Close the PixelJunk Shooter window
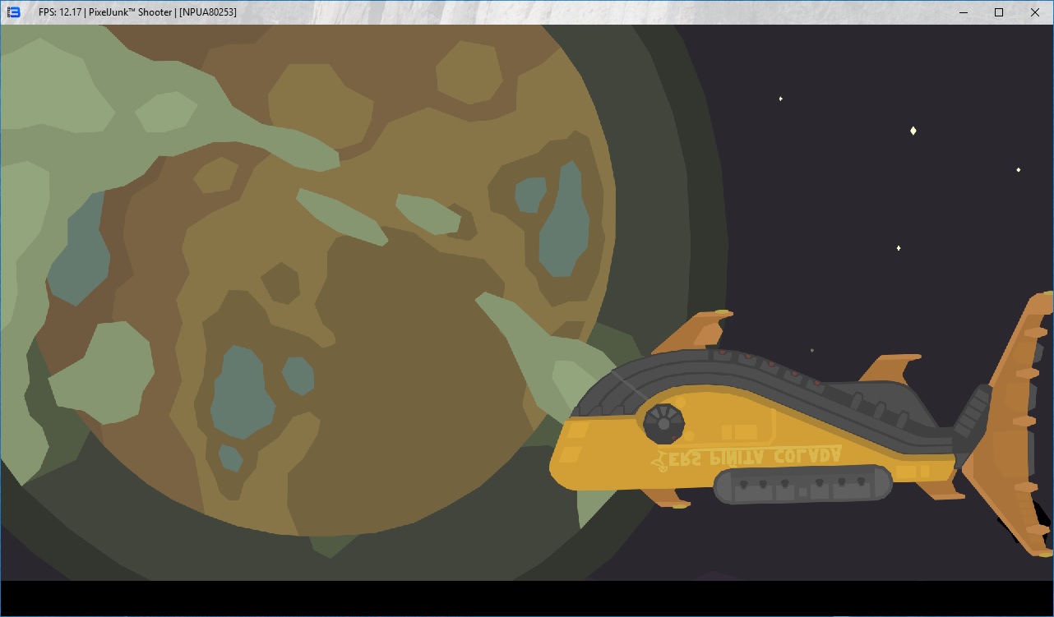Screen dimensions: 1054x617 point(1035,12)
